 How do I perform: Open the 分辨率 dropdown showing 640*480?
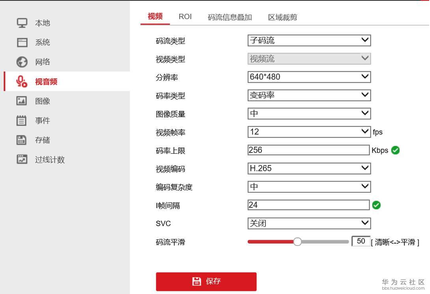click(309, 77)
